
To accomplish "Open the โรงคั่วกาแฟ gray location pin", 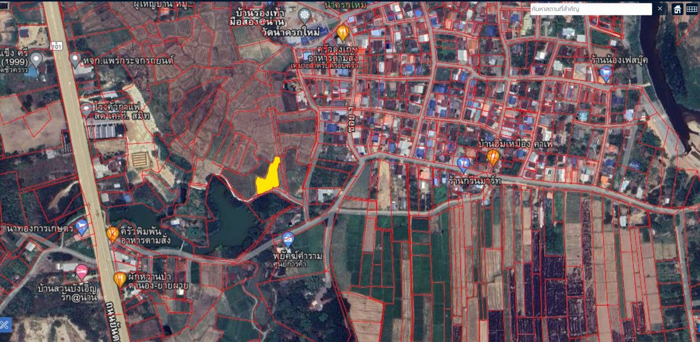I will coord(86,108).
